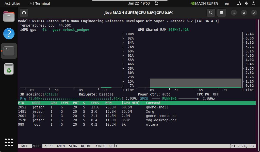Open new terminal tab with plus icon
This screenshot has width=260, height=152.
[24, 13]
